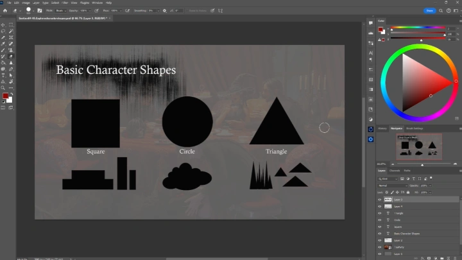This screenshot has width=462, height=260.
Task: Select the Crop tool
Action: pyautogui.click(x=3, y=37)
